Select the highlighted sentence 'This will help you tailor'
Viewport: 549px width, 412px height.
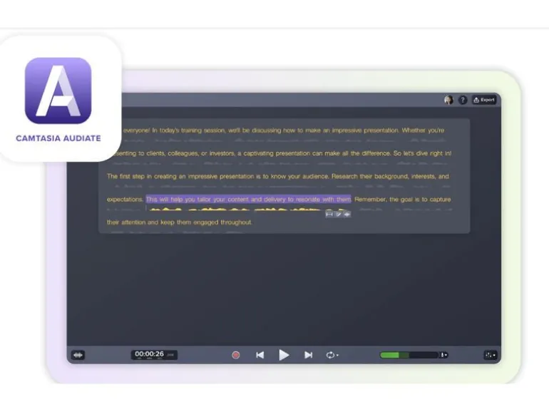(248, 199)
